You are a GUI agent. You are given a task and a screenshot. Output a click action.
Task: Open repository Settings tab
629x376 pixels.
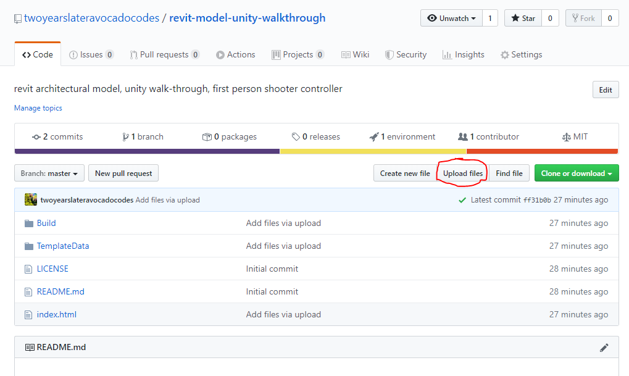click(521, 54)
